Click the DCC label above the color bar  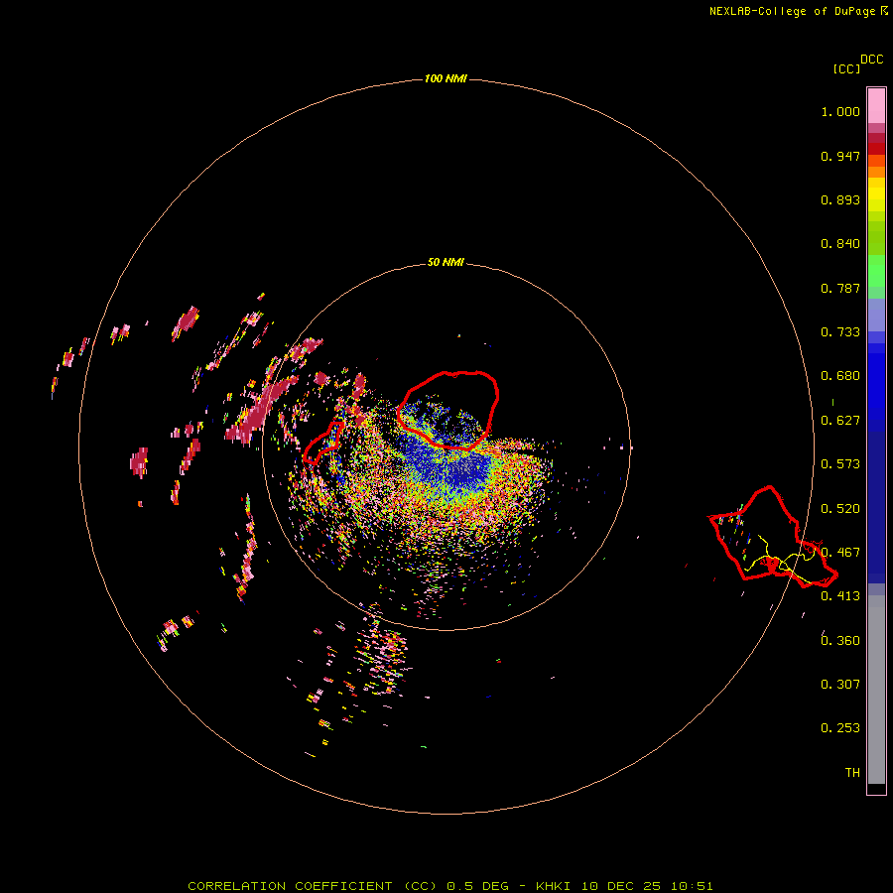point(872,60)
